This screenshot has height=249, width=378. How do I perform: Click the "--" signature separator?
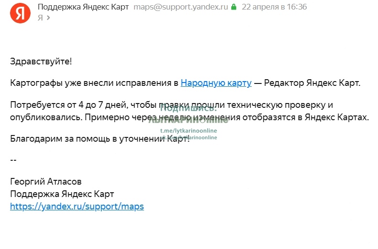coord(13,160)
